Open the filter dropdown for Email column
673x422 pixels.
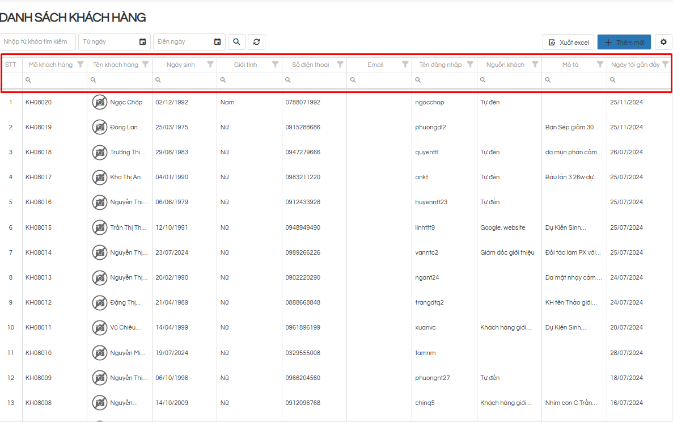coord(405,64)
